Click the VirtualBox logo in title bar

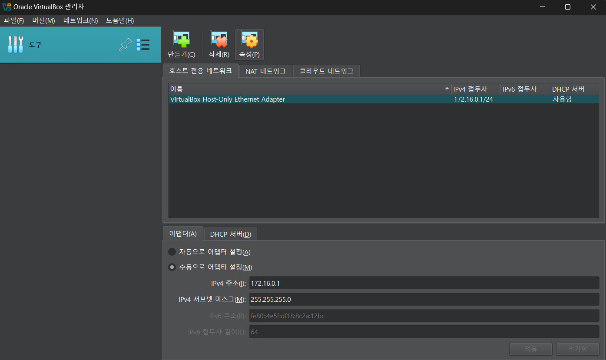7,7
